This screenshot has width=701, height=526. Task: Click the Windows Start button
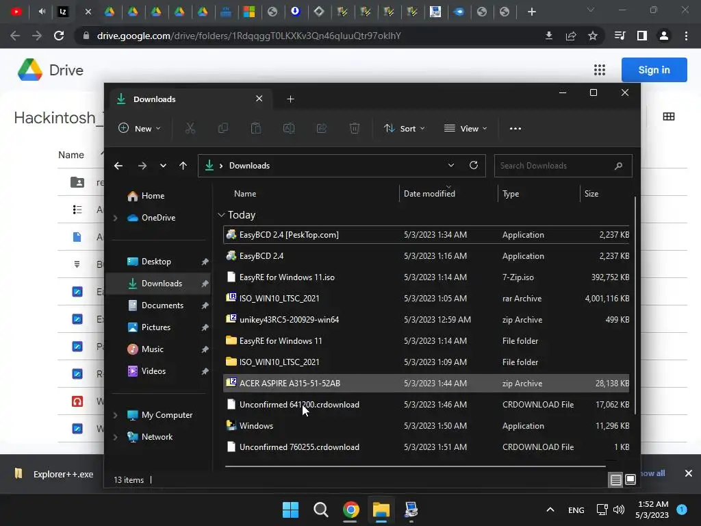coord(290,510)
